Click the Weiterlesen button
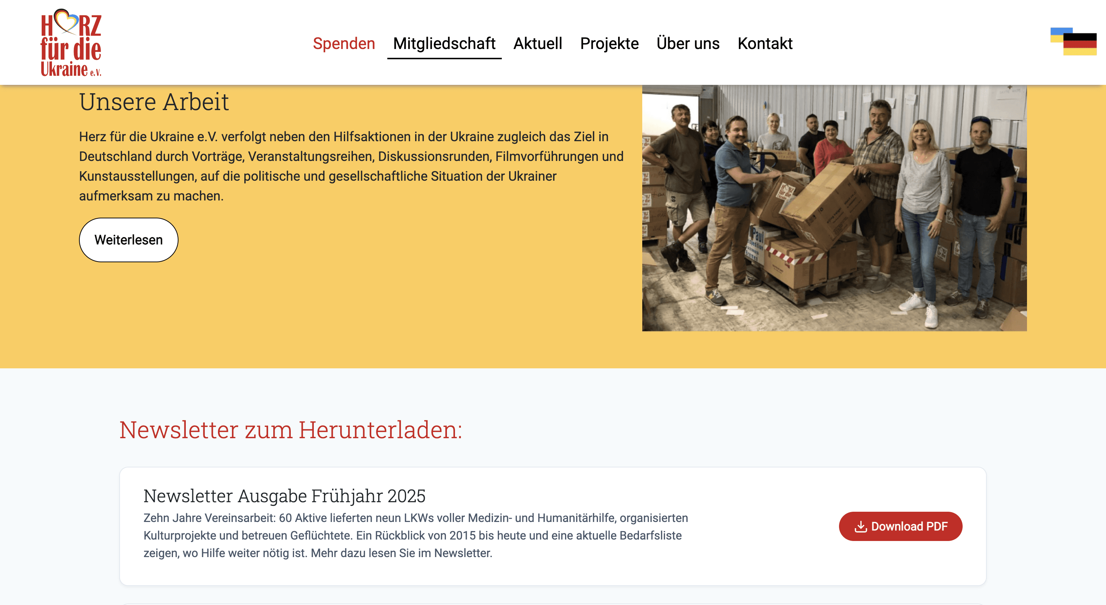The image size is (1106, 605). tap(128, 240)
